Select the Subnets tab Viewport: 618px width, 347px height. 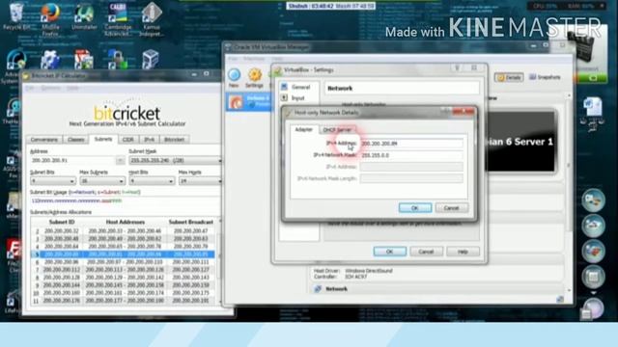[x=103, y=139]
